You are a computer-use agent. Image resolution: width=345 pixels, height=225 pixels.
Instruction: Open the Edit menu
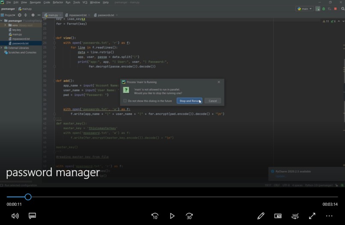[x=16, y=3]
